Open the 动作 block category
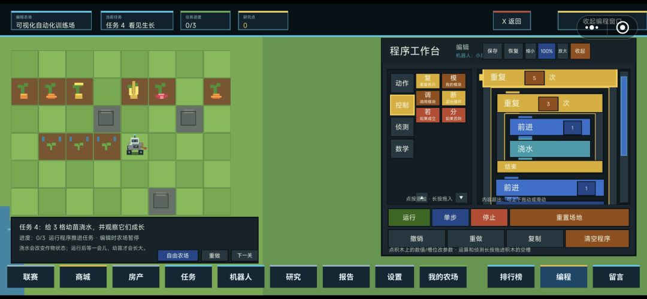 (x=403, y=83)
